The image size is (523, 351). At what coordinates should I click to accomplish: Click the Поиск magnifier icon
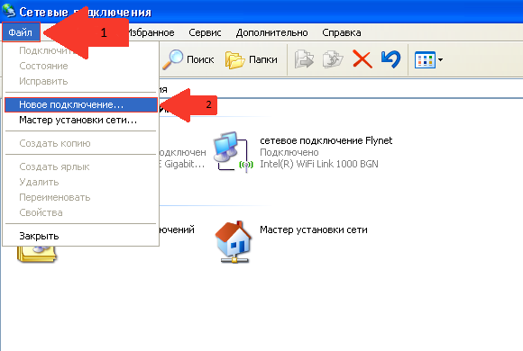(x=173, y=59)
